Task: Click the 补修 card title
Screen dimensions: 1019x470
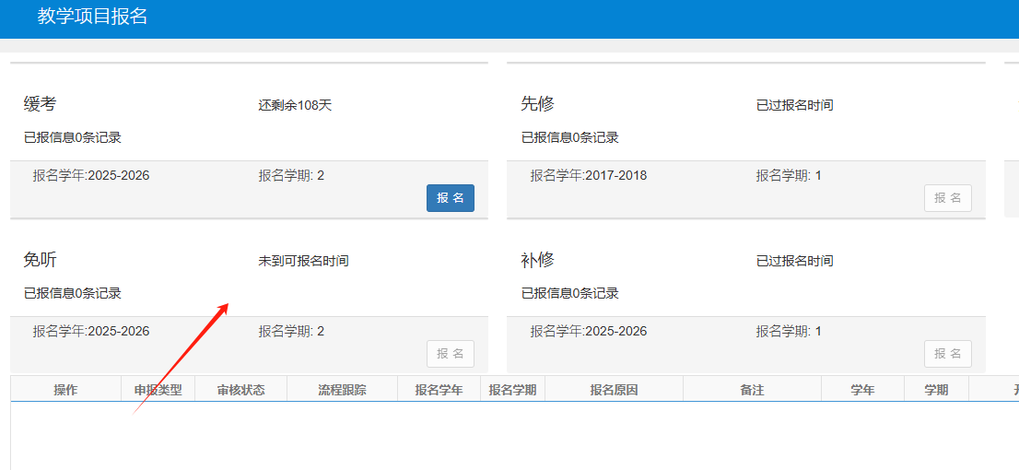Action: point(537,260)
